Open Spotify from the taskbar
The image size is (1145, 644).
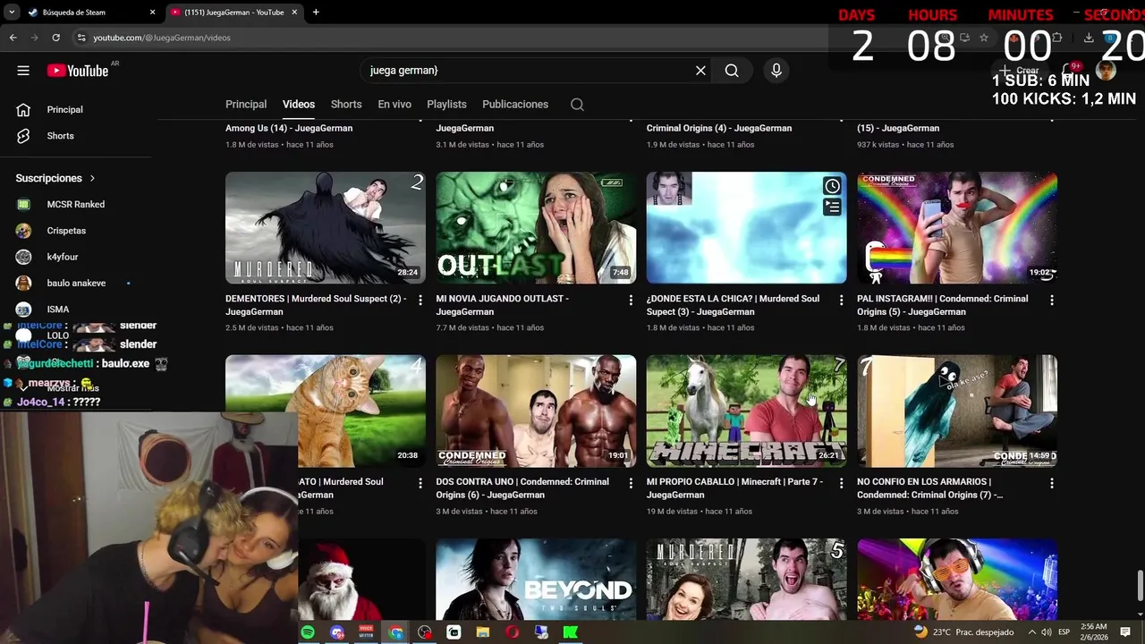click(308, 632)
